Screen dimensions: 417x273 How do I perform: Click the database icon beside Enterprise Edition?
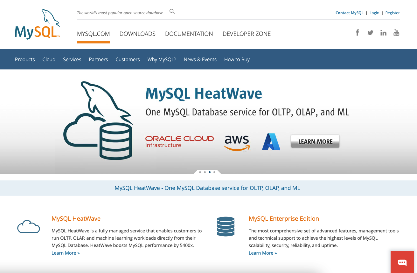click(226, 226)
